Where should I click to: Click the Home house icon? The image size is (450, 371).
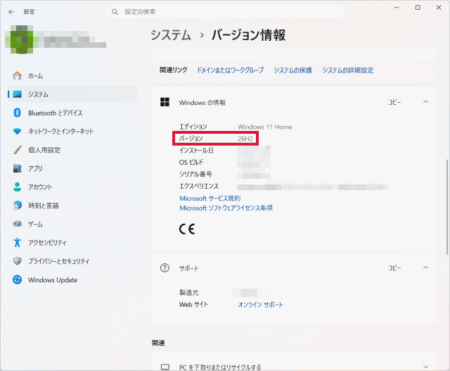(17, 75)
